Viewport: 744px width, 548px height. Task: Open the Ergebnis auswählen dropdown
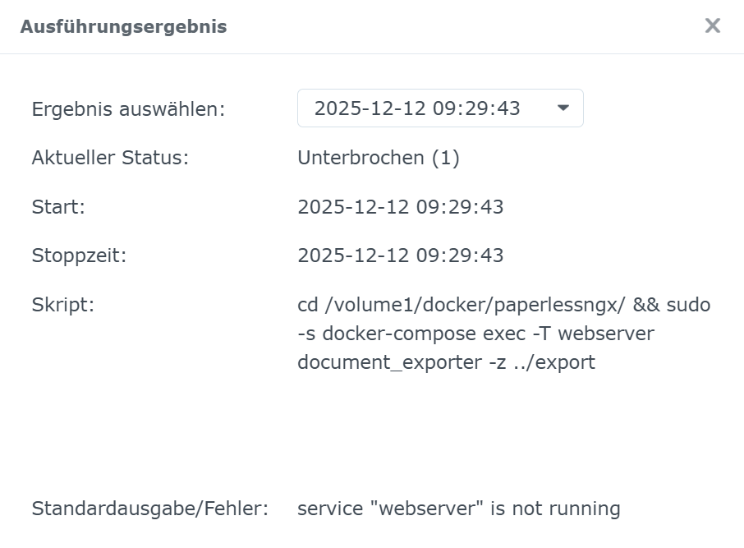coord(440,108)
